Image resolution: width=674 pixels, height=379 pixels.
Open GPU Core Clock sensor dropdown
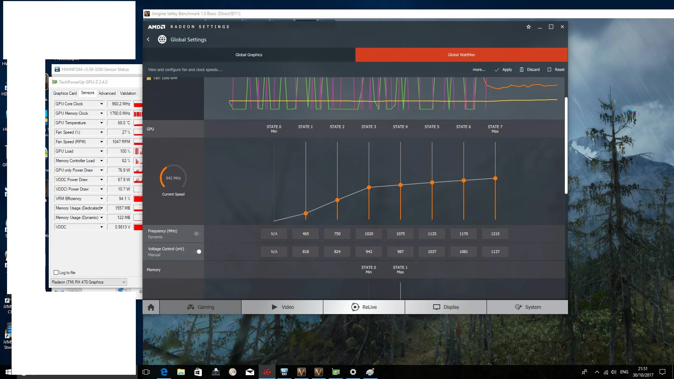point(101,104)
